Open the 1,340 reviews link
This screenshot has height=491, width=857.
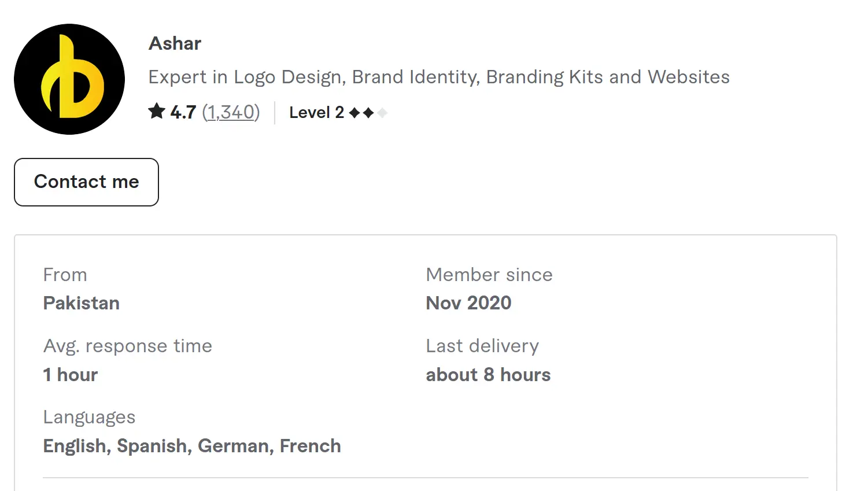click(x=231, y=112)
